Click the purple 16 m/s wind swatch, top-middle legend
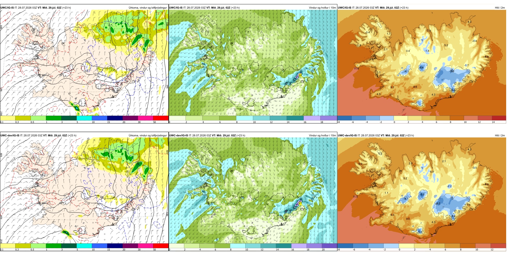 (312, 118)
